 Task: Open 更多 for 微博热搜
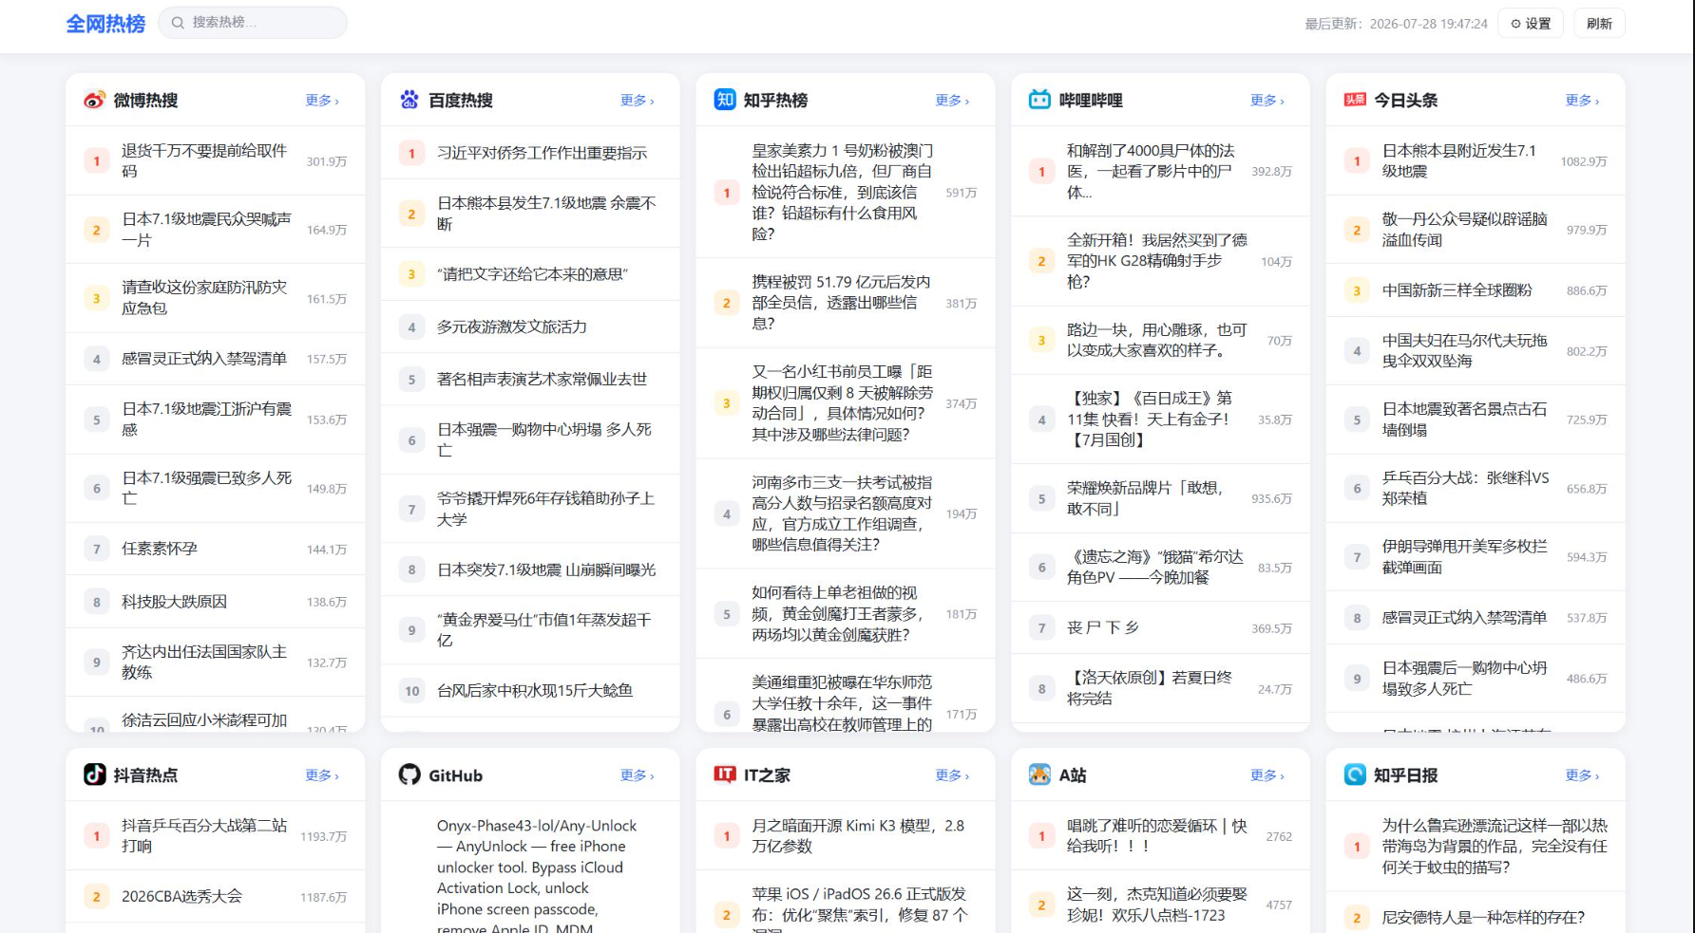click(322, 100)
